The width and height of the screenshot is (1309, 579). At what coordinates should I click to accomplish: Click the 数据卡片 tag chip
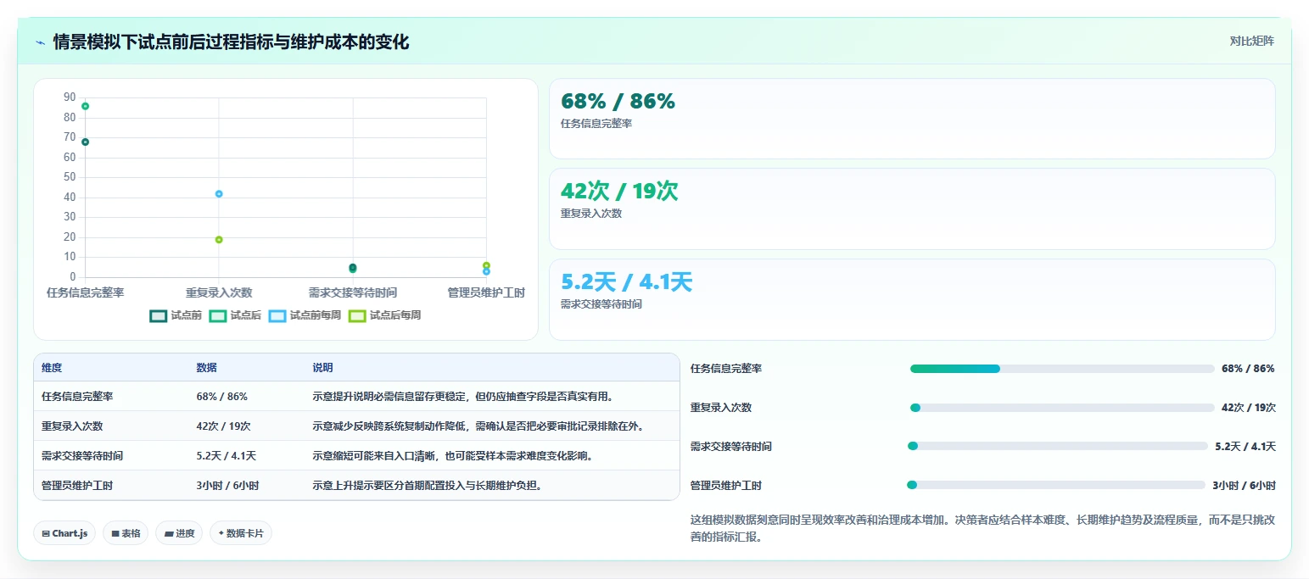(x=241, y=533)
